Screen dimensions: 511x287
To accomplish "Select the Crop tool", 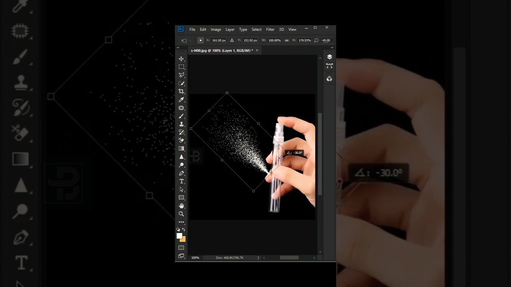I will (x=181, y=91).
